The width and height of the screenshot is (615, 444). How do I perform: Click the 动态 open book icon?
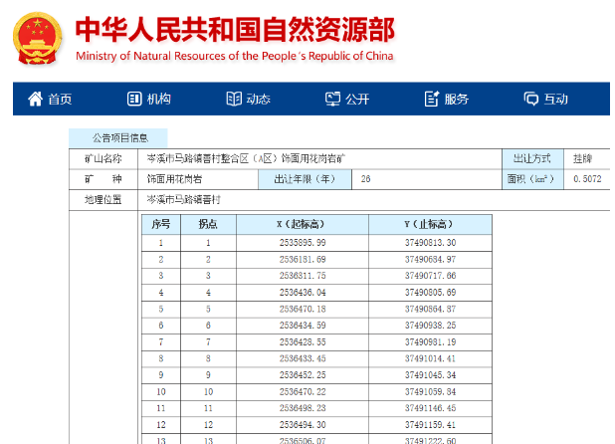point(234,99)
